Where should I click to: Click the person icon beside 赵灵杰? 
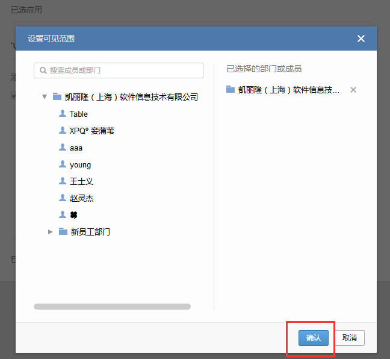(x=62, y=198)
